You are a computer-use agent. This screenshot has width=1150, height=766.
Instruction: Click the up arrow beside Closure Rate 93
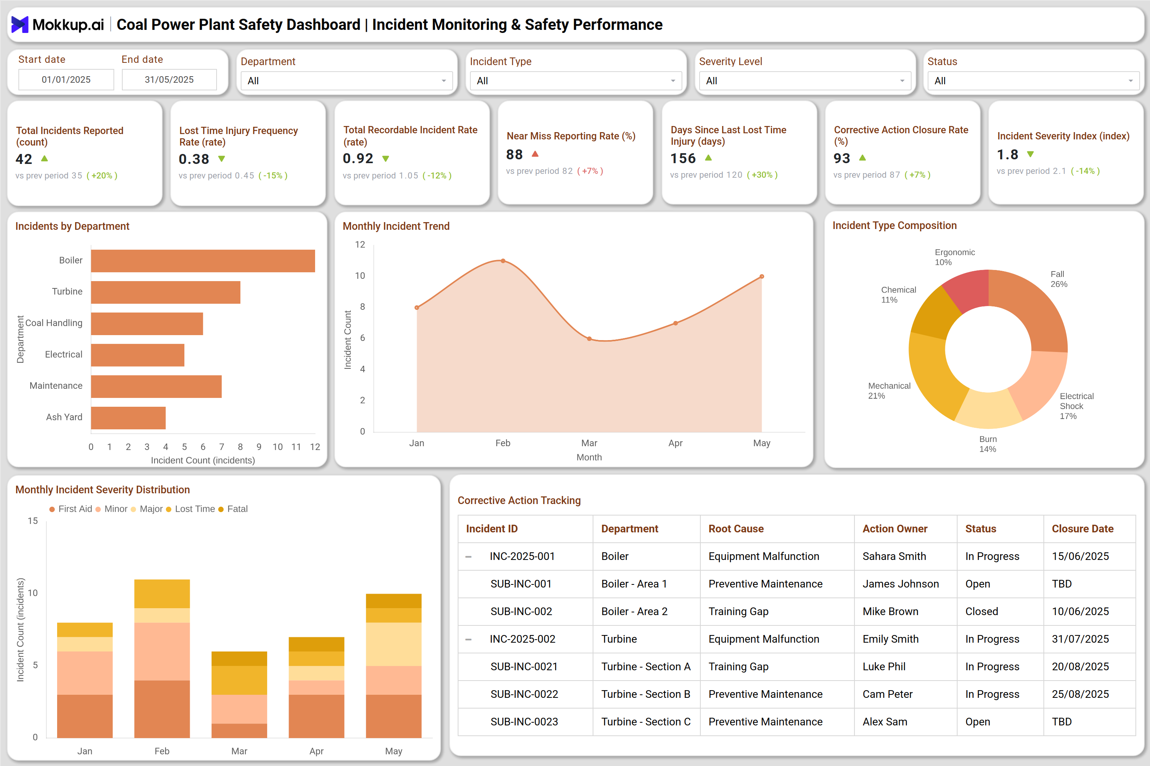click(x=863, y=158)
